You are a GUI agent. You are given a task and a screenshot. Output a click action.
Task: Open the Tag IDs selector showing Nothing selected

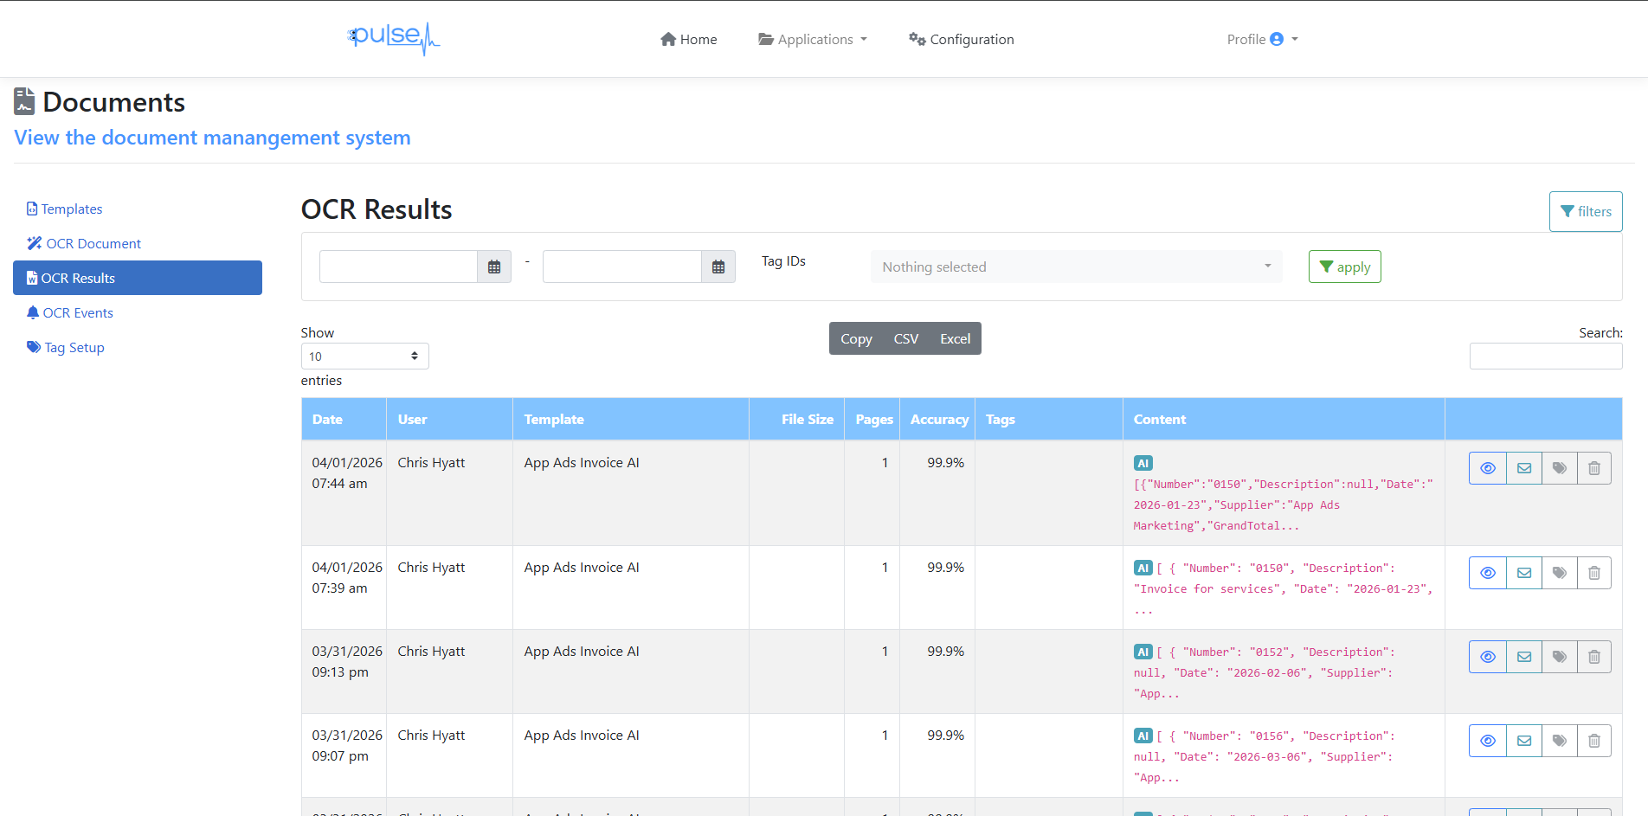(x=1075, y=267)
